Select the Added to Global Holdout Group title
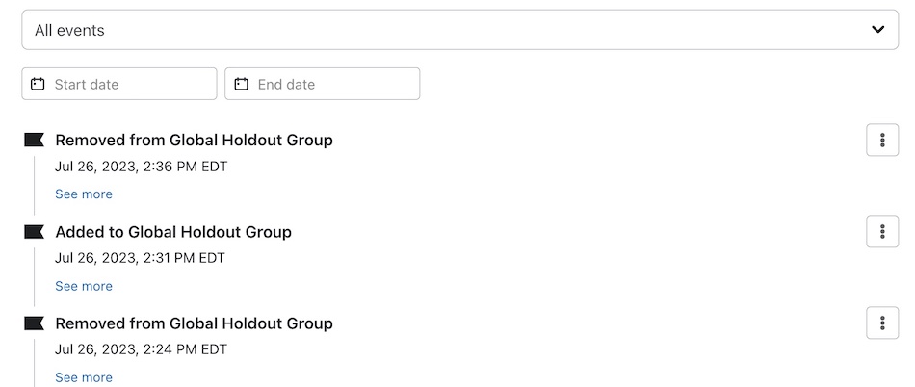The image size is (915, 387). click(x=173, y=232)
